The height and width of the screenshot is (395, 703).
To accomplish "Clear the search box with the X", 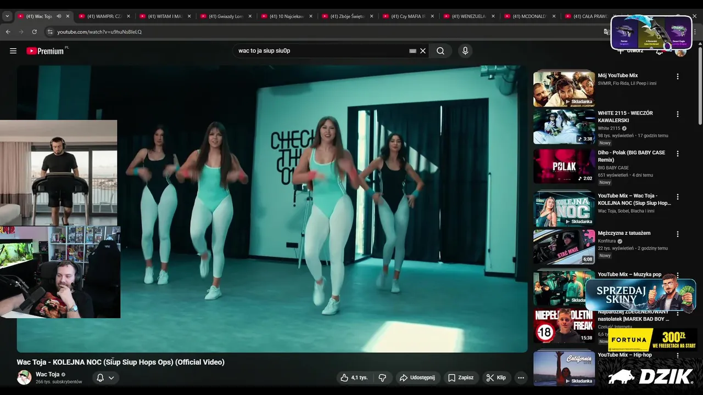I will [x=423, y=51].
